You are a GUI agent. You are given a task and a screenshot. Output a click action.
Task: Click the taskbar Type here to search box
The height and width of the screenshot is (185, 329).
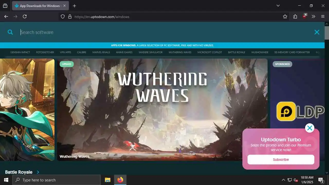pyautogui.click(x=57, y=180)
